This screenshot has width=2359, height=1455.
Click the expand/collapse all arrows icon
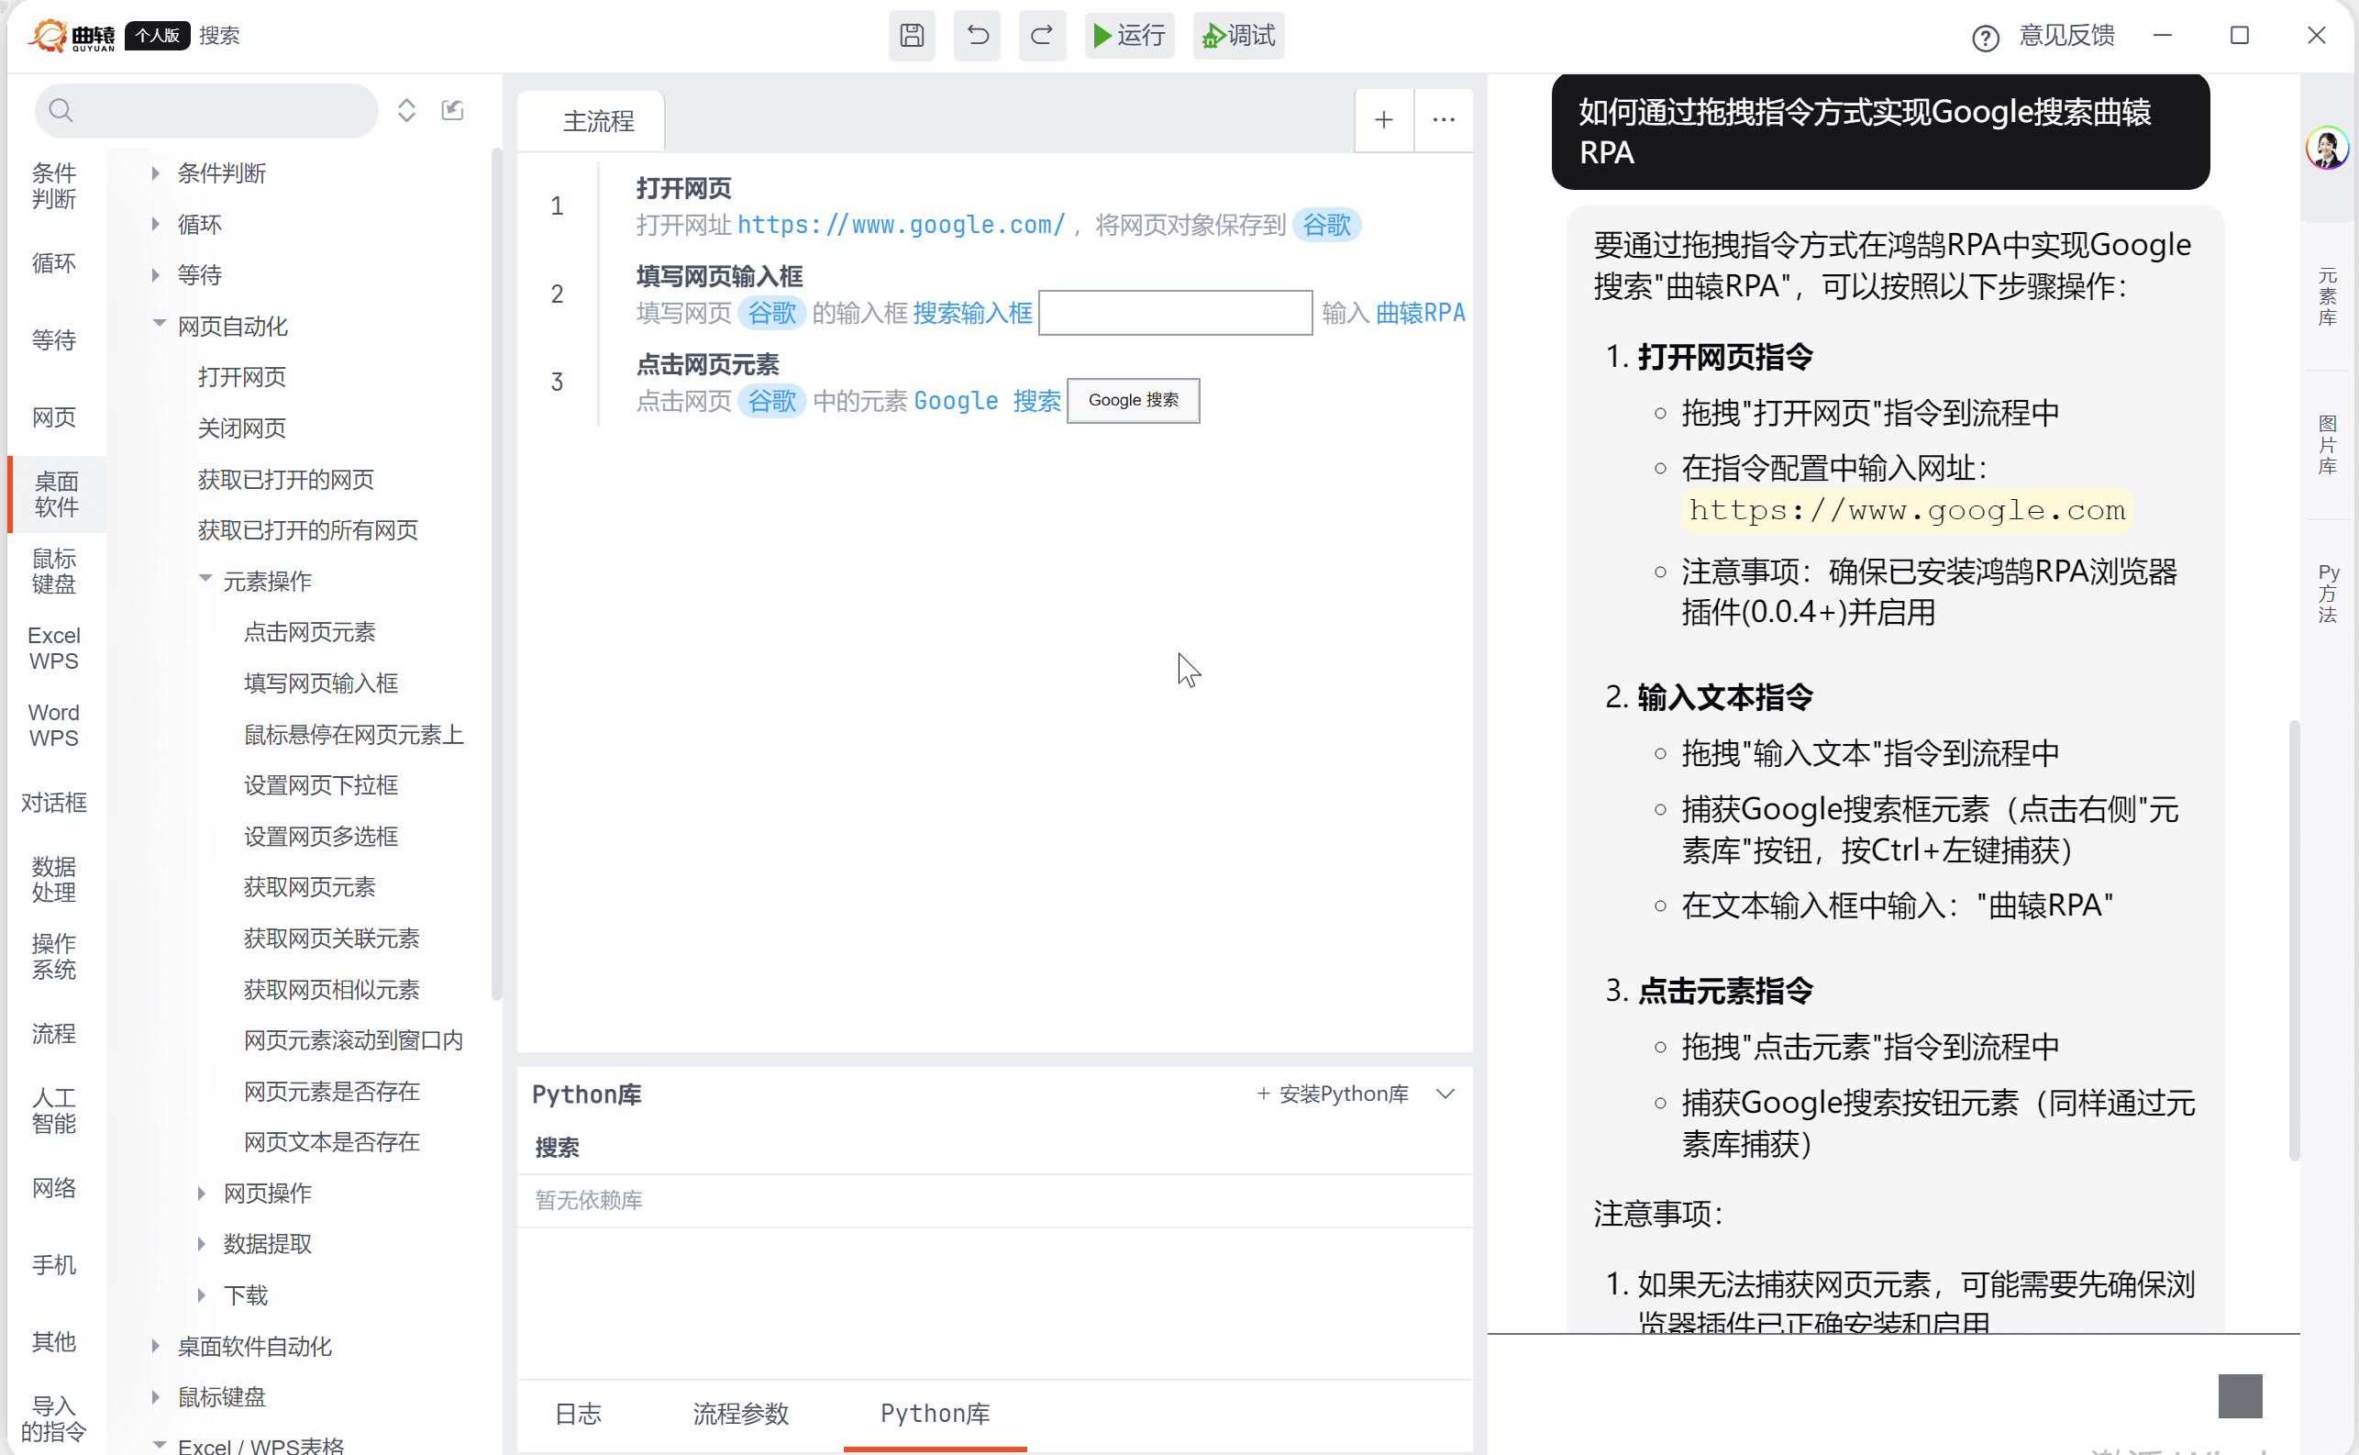coord(406,110)
